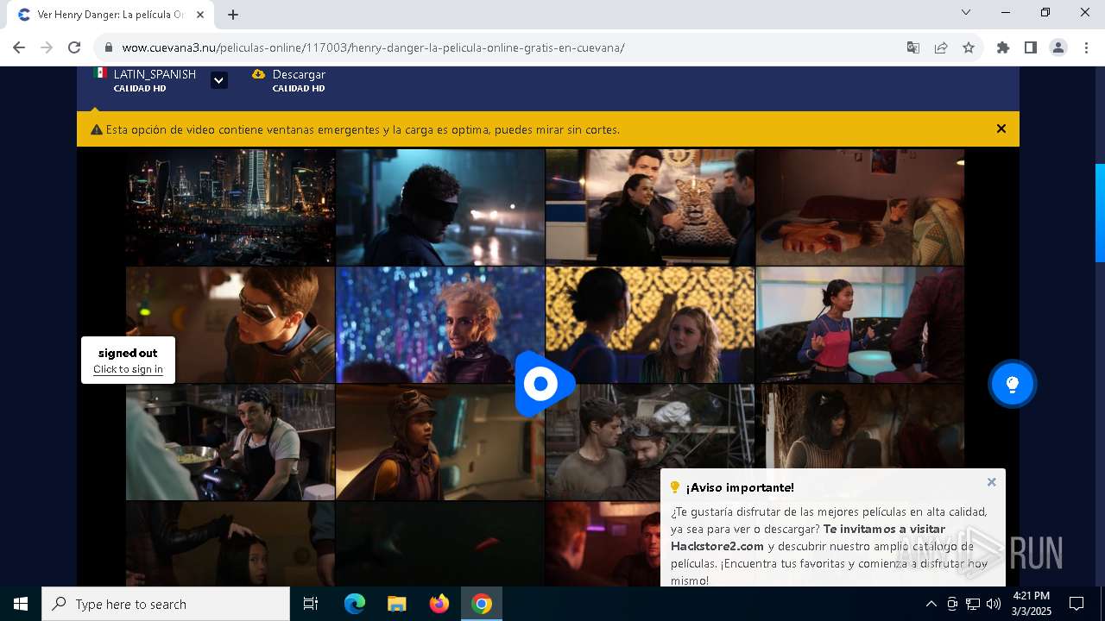Open the blonde woman neon thumbnail
This screenshot has height=621, width=1105.
(x=440, y=324)
